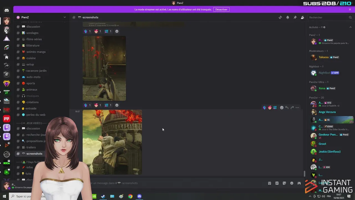Open the -créations channel
Screen dimensions: 355x200
coord(41,102)
